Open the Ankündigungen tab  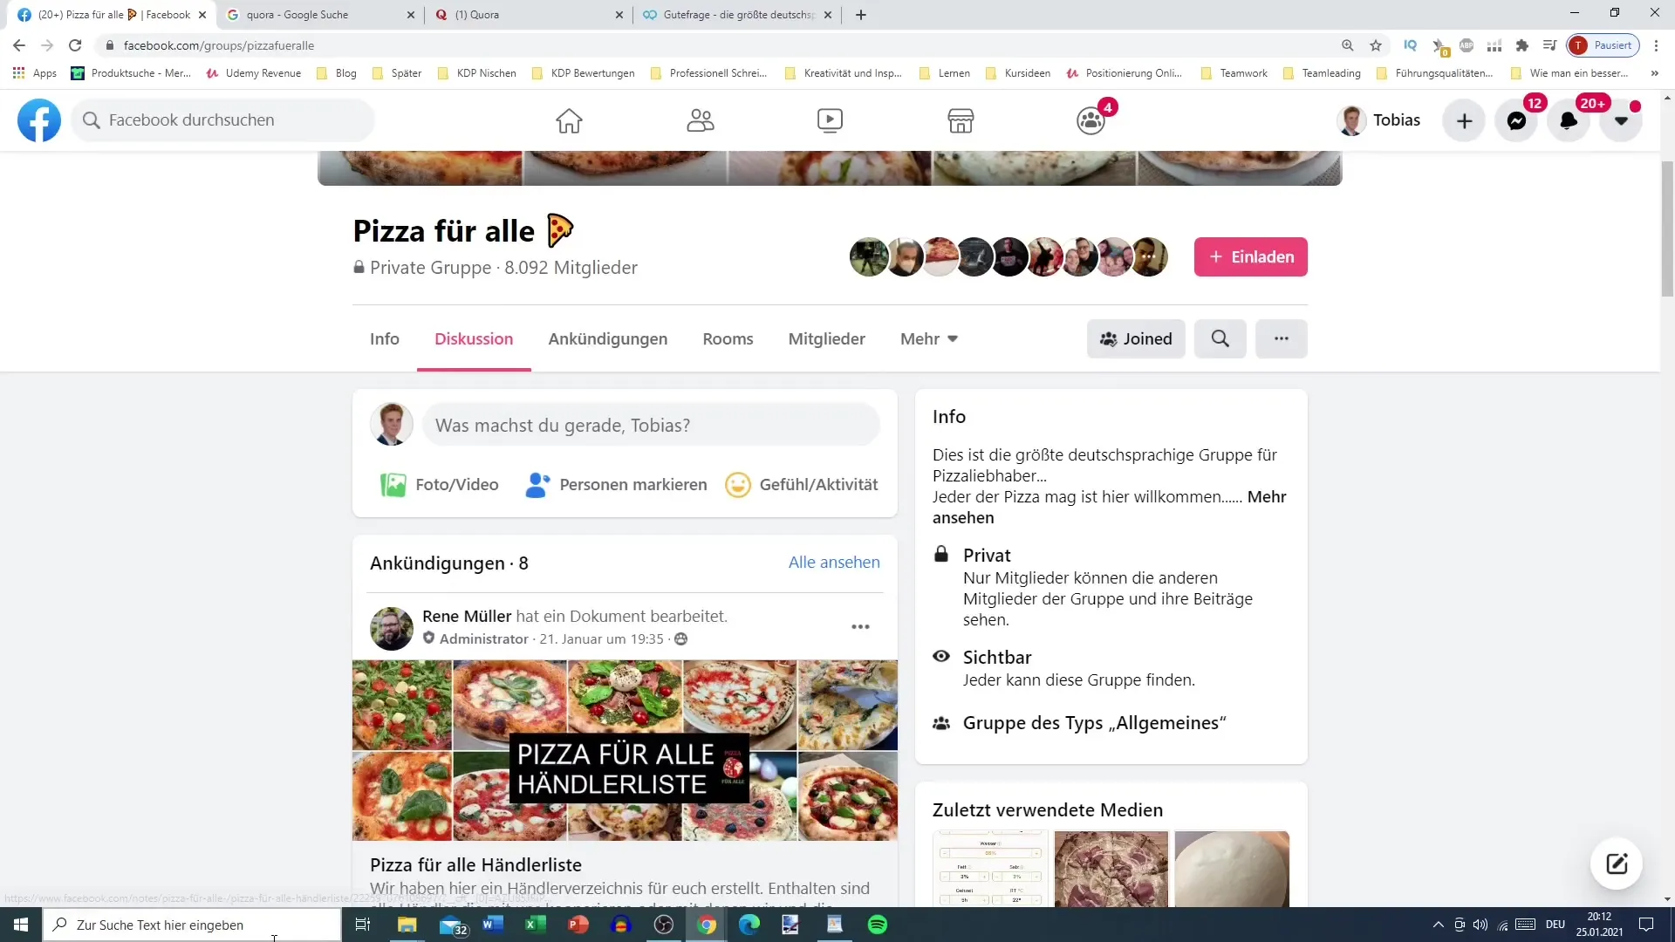click(608, 338)
